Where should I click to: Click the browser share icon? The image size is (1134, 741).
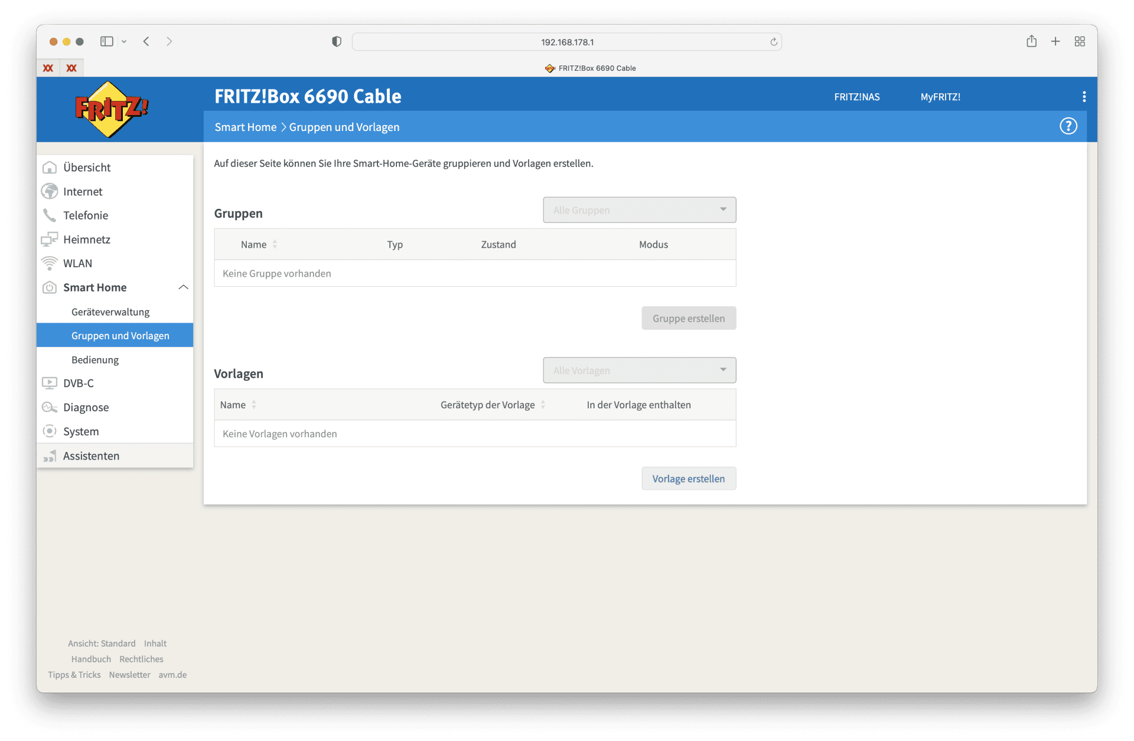[x=1031, y=41]
